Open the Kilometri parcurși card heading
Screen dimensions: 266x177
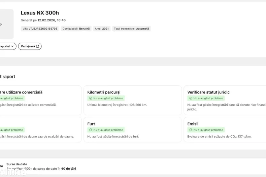point(104,92)
